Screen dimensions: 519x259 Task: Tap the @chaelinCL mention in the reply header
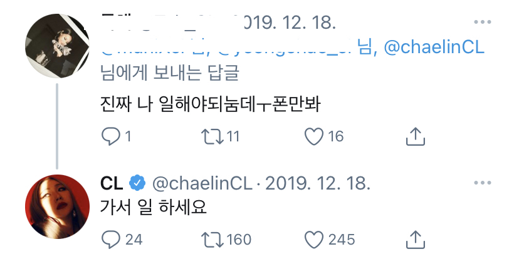click(434, 48)
